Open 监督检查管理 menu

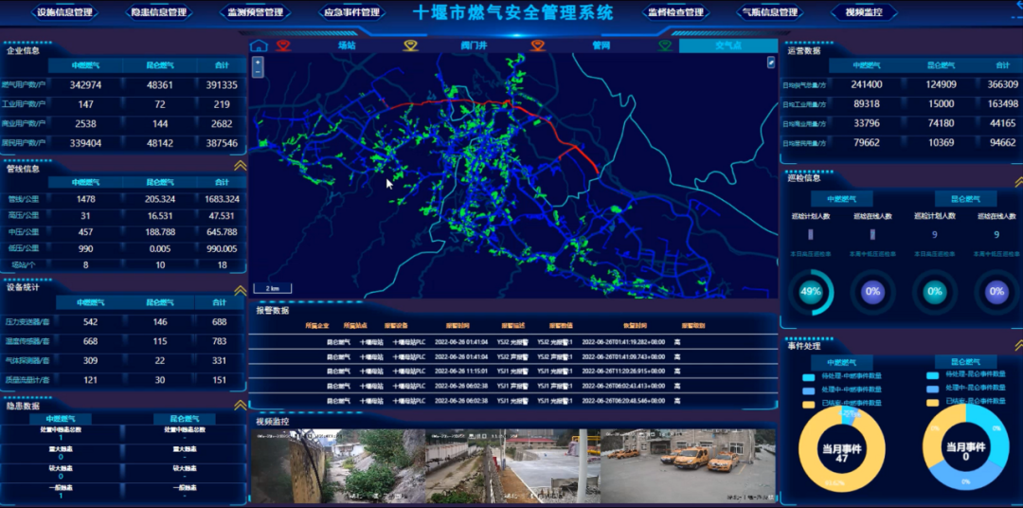click(675, 12)
